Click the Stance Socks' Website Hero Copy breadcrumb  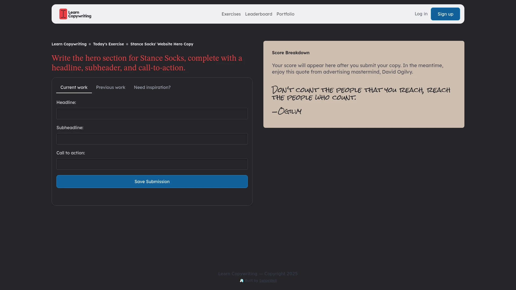pyautogui.click(x=161, y=44)
